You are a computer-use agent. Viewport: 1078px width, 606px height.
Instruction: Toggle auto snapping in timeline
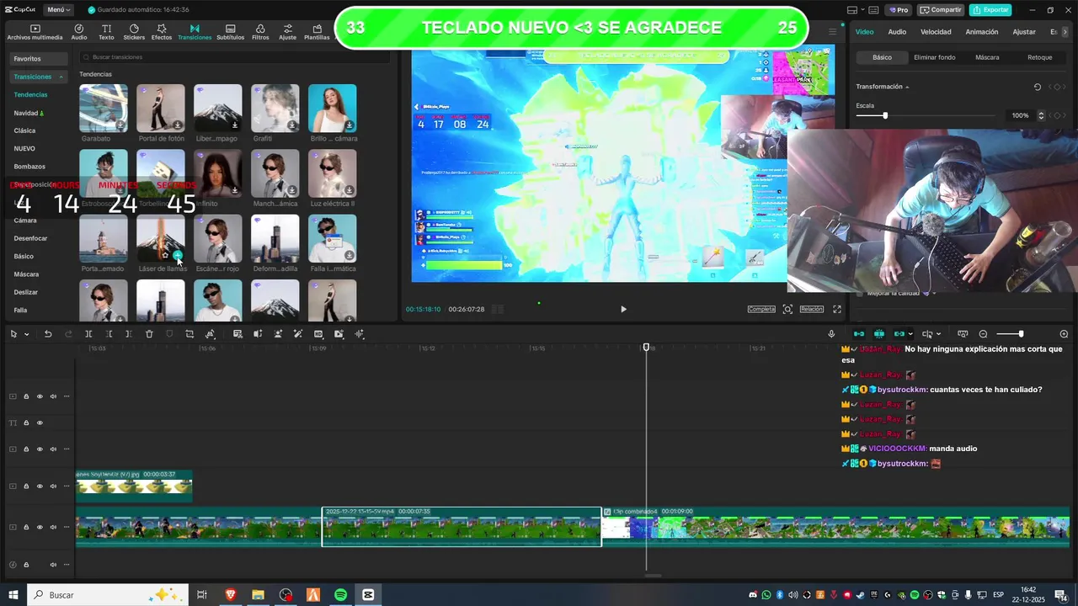coord(879,334)
